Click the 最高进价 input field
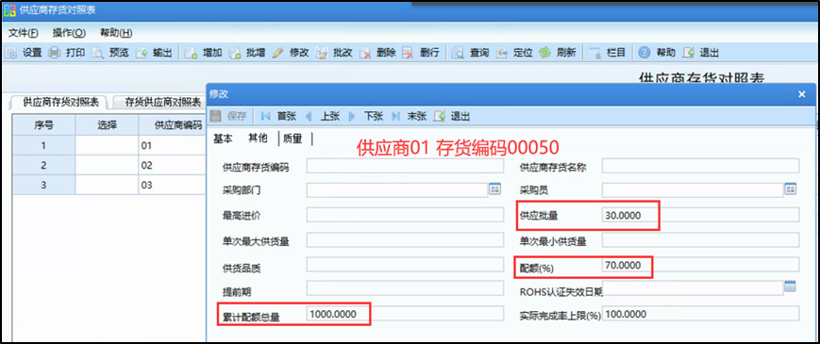 405,215
